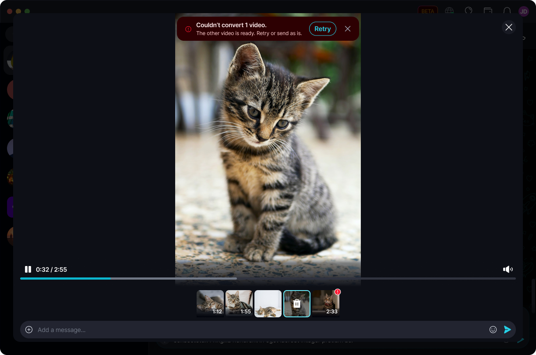This screenshot has height=355, width=536.
Task: Open the wallet icon in background header
Action: [488, 11]
